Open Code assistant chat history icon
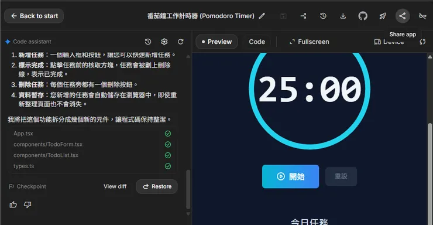The height and width of the screenshot is (225, 433). 148,42
